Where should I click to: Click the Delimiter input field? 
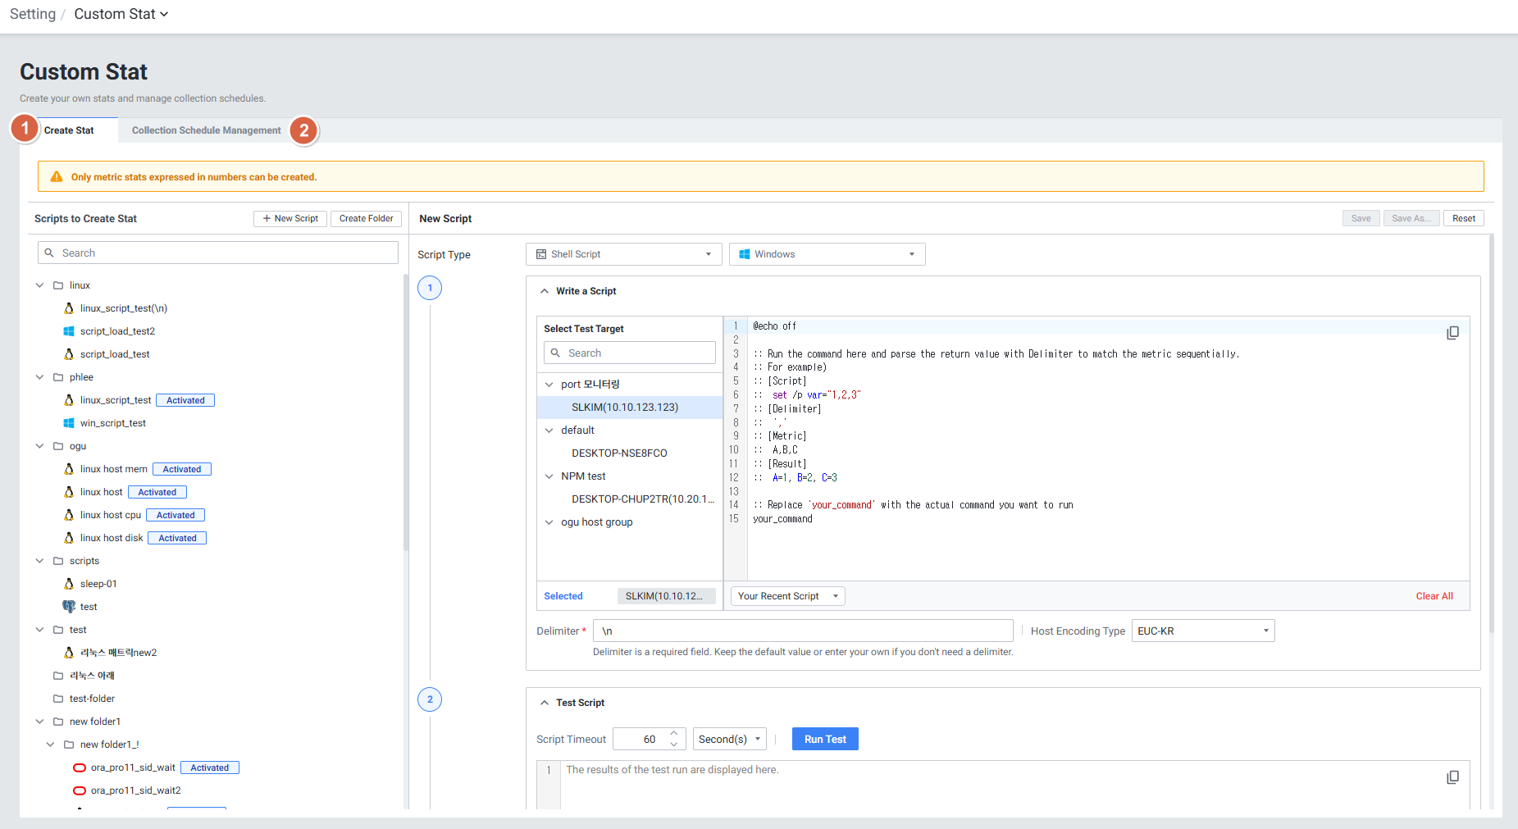[x=802, y=631]
